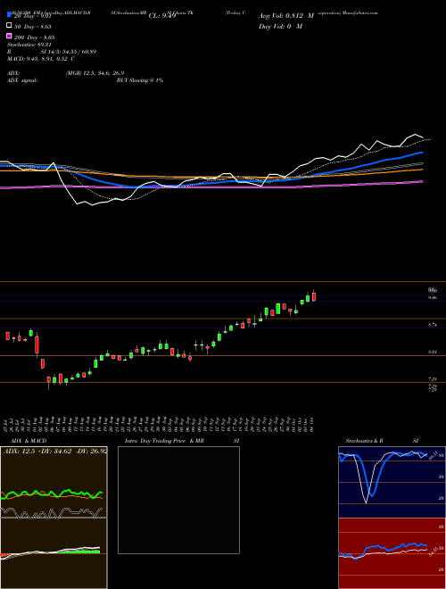The height and width of the screenshot is (589, 446).
Task: Click the blue 20 Day legend swatch
Action: (9, 15)
